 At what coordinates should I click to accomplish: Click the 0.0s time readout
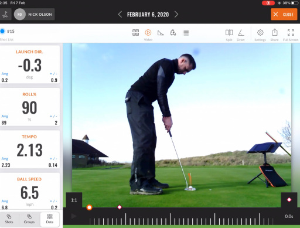coord(289,216)
